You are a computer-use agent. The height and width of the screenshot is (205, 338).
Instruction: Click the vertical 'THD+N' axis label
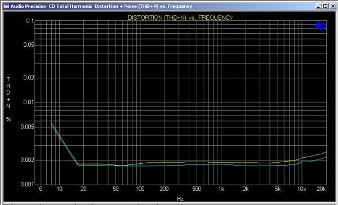pos(8,92)
